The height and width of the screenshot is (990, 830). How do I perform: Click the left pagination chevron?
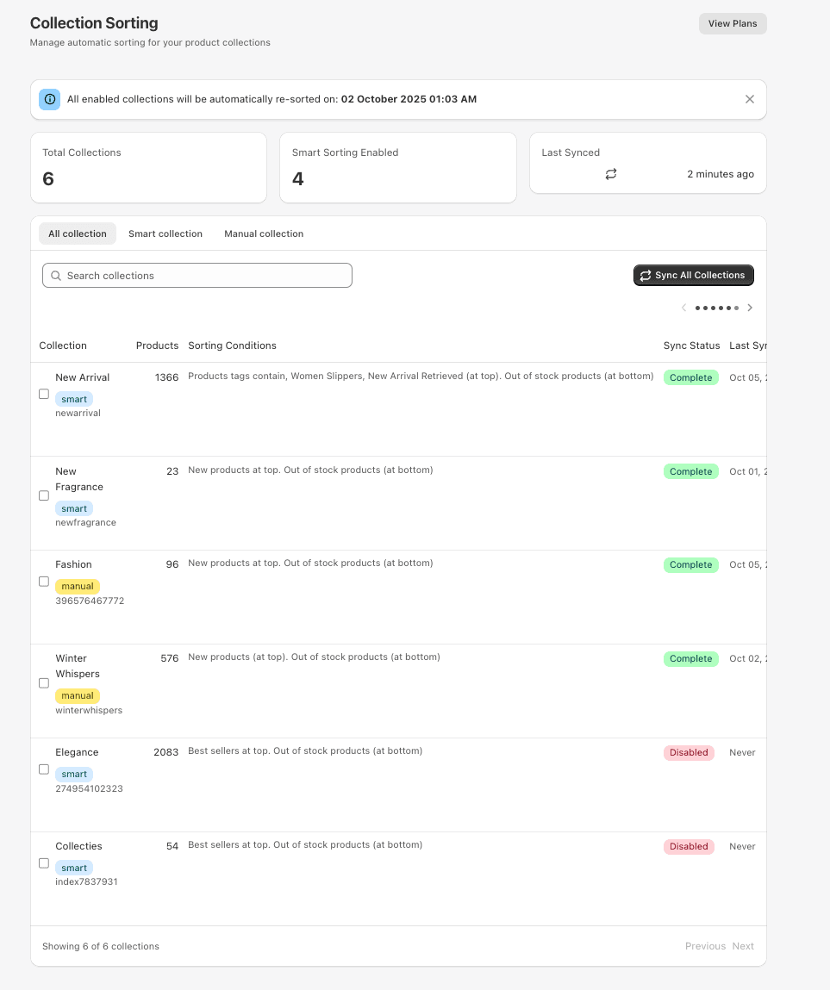pyautogui.click(x=683, y=308)
